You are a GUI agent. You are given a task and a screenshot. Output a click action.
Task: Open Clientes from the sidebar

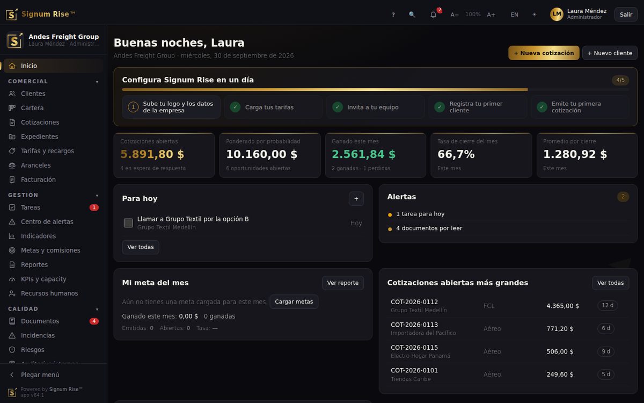pyautogui.click(x=53, y=93)
